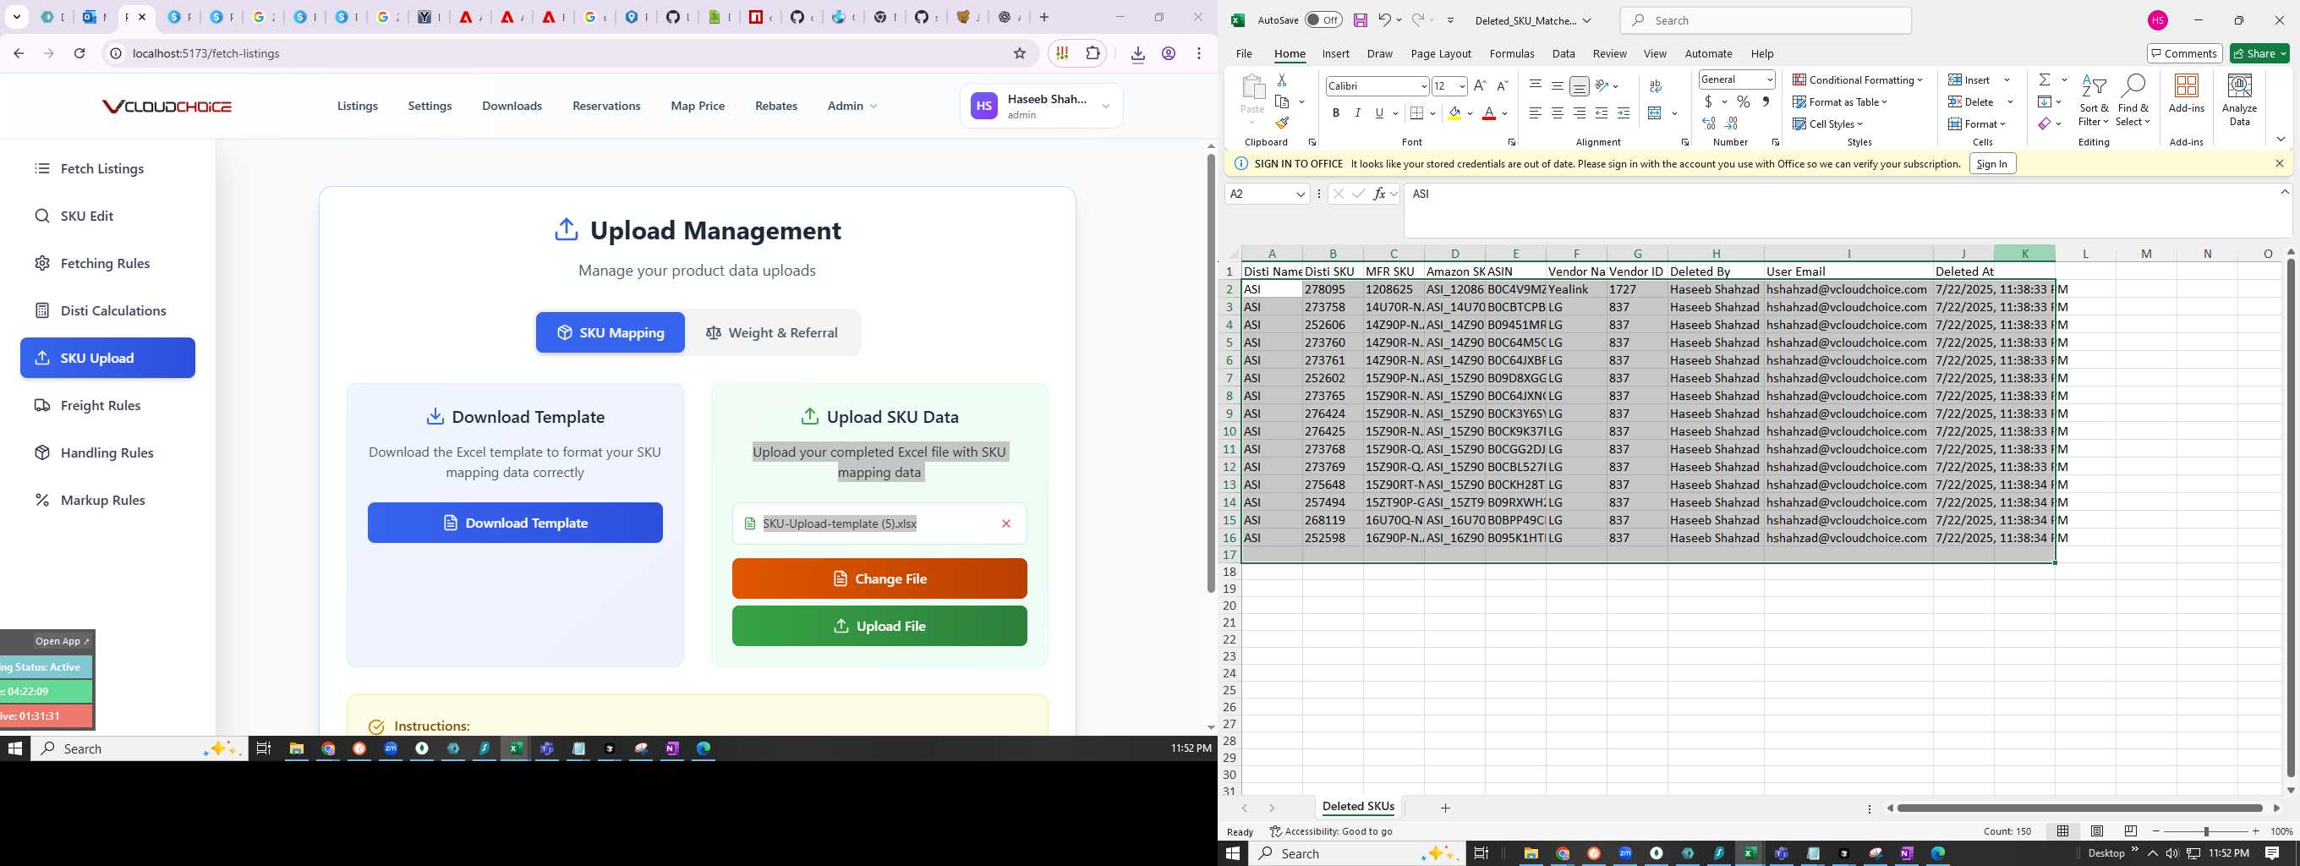
Task: Click the orange Change File button
Action: coord(879,578)
